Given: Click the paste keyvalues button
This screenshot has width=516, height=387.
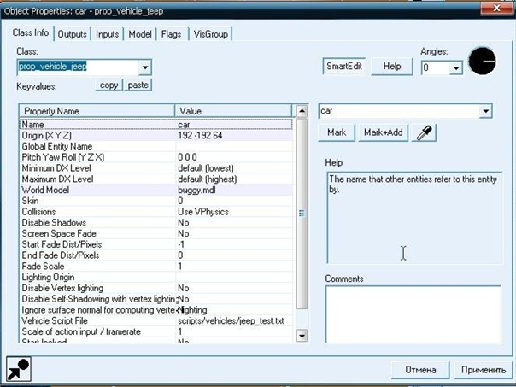Looking at the screenshot, I should (138, 85).
